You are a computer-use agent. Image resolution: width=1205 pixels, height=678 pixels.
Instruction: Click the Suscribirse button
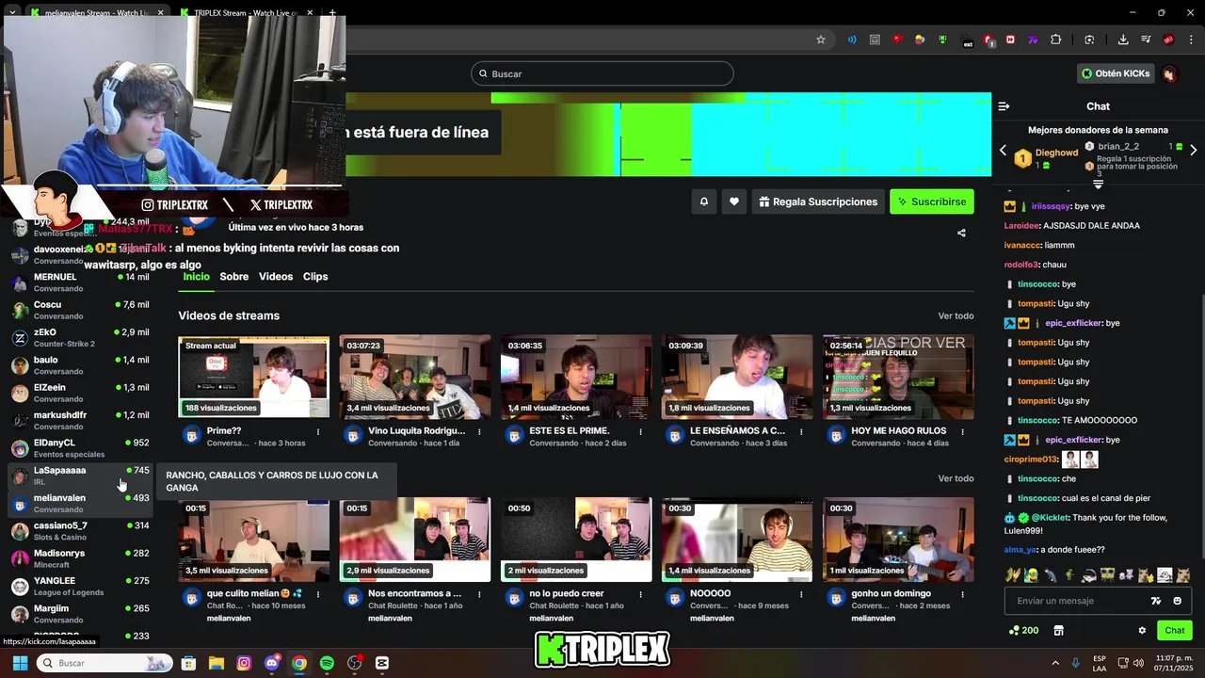coord(932,202)
